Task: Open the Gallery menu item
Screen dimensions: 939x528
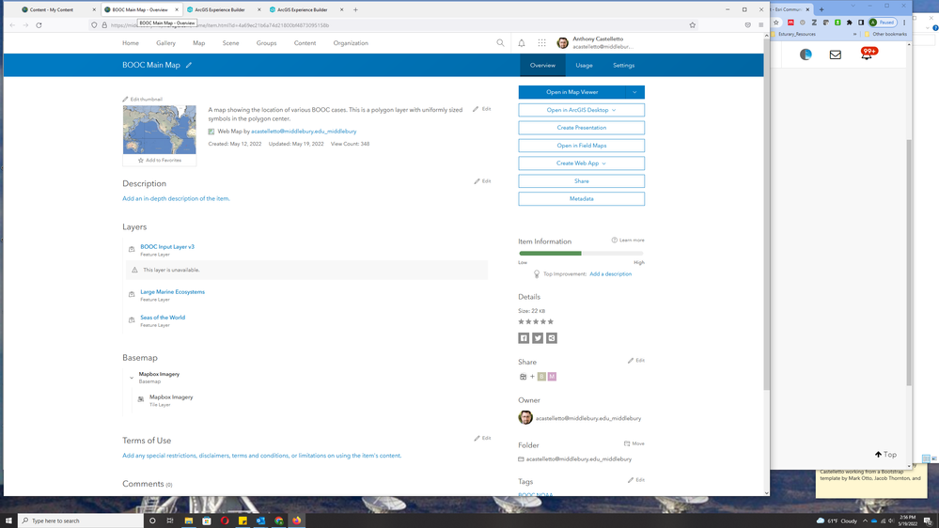Action: pyautogui.click(x=165, y=43)
